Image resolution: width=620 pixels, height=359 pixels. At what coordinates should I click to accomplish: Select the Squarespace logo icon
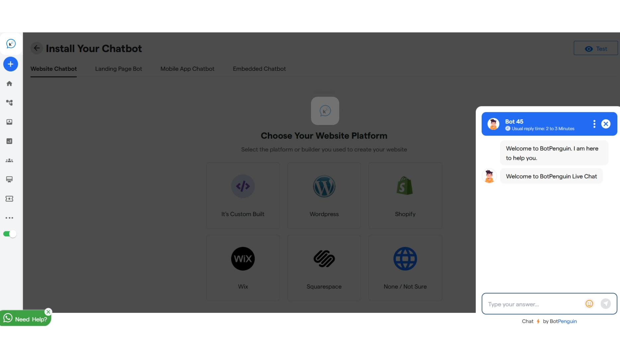pyautogui.click(x=324, y=259)
